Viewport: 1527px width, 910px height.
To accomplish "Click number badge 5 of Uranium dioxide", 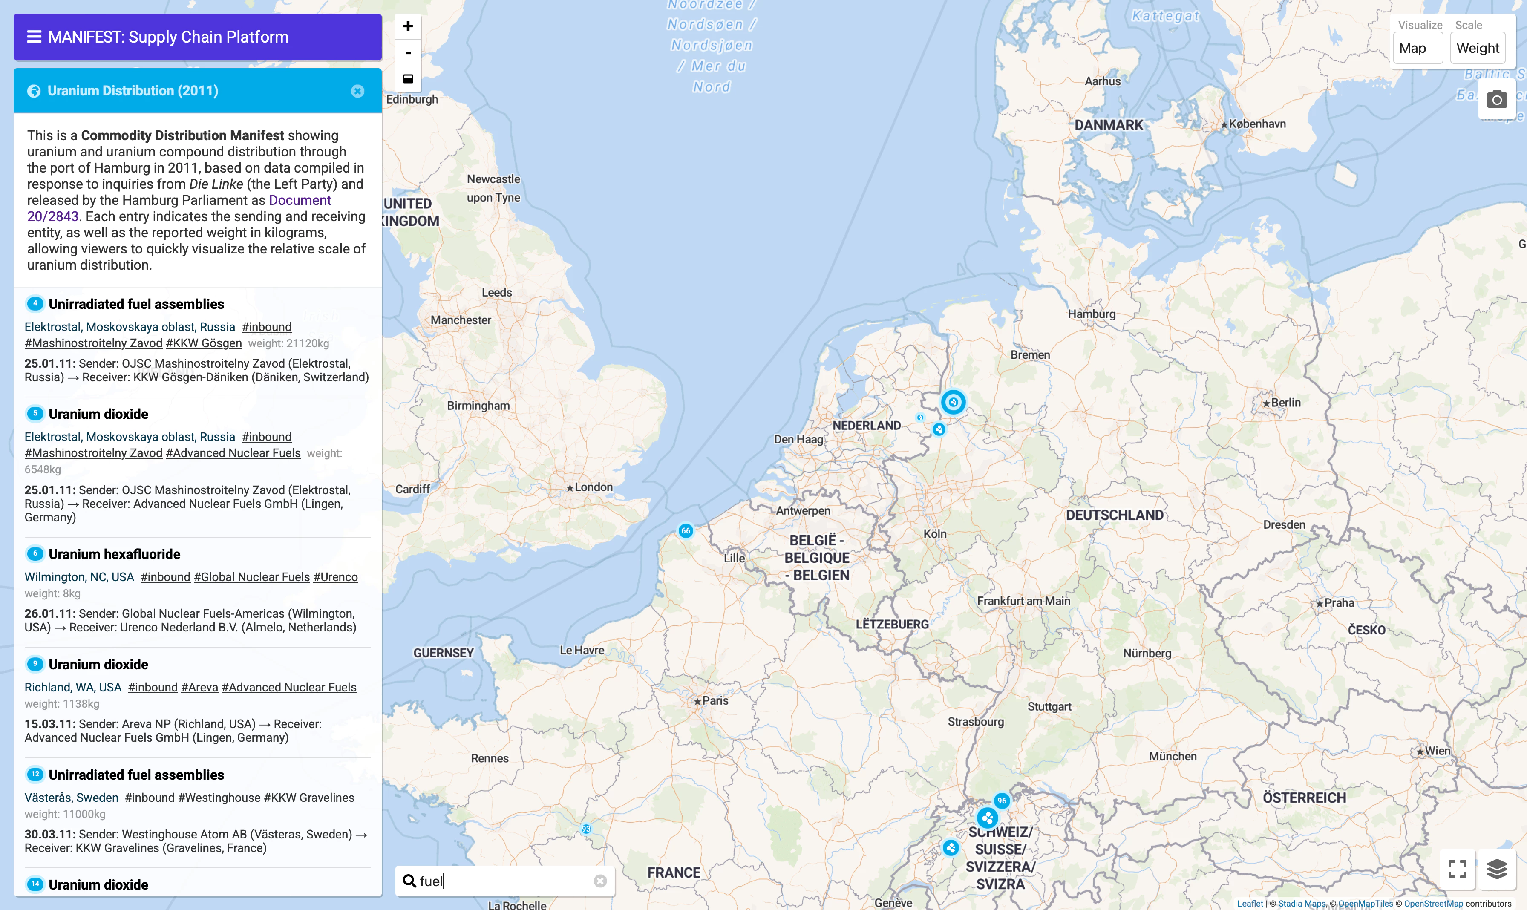I will [35, 413].
